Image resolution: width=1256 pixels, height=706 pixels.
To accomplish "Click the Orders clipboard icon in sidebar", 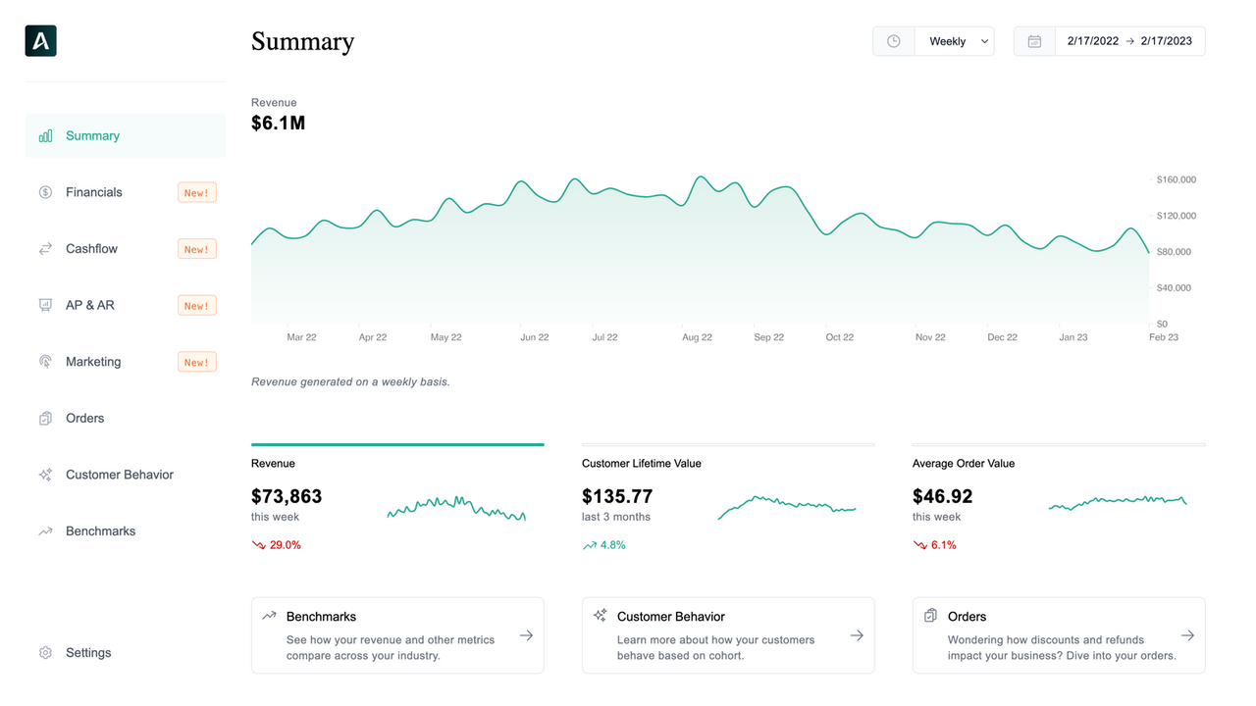I will [x=45, y=419].
